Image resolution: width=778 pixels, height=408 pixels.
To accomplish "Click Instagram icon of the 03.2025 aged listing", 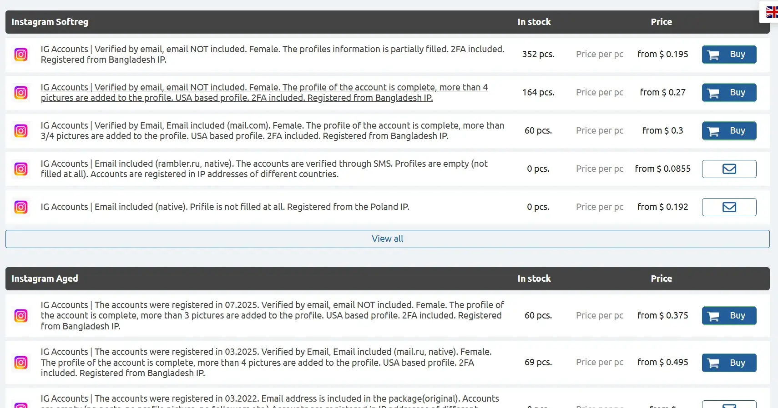I will click(21, 363).
